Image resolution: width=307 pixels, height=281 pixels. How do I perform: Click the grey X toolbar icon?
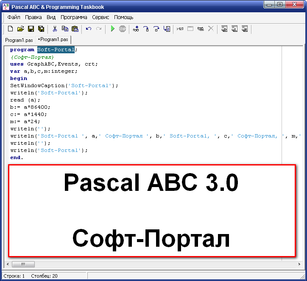[211, 29]
